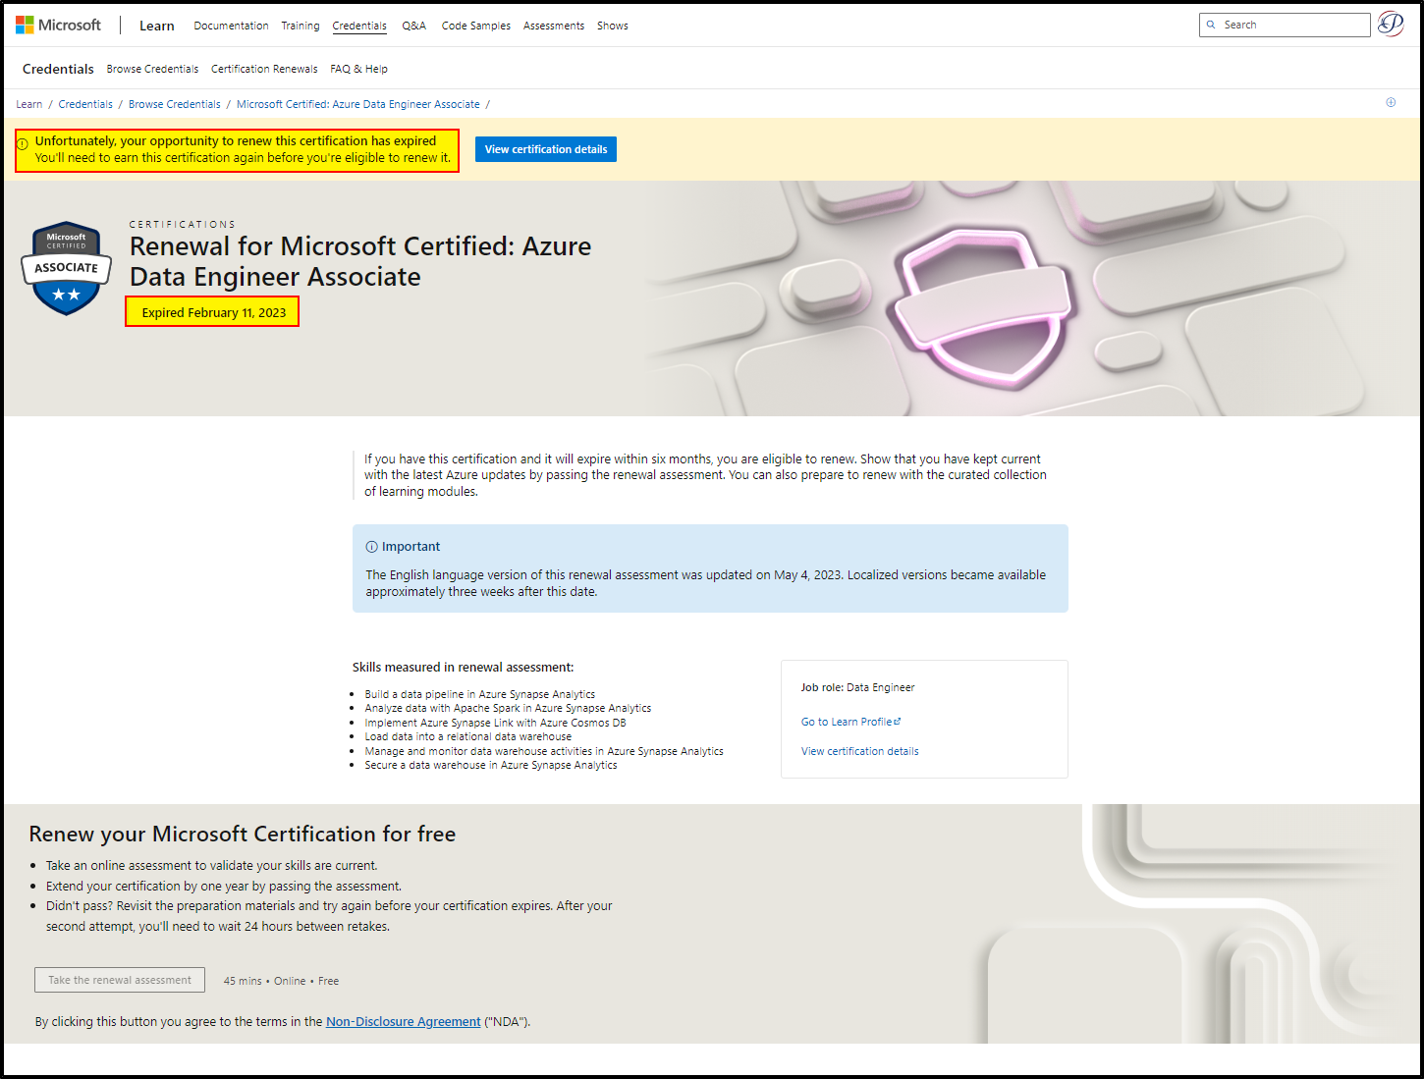Viewport: 1424px width, 1079px height.
Task: Click Browse Credentials in the breadcrumb
Action: [x=175, y=104]
